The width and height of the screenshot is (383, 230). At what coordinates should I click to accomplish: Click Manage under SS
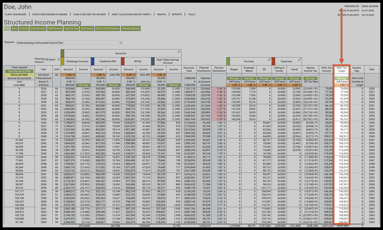(x=264, y=78)
